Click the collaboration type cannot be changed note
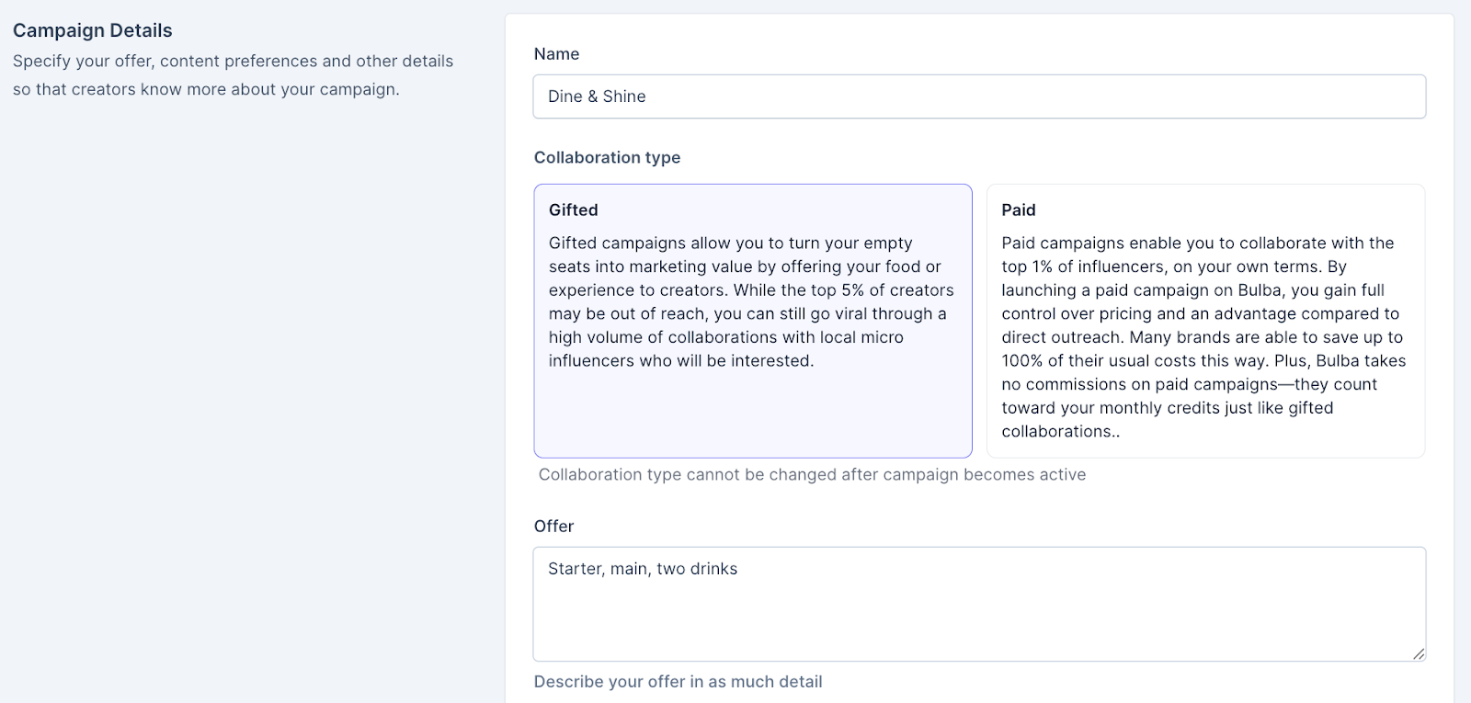The image size is (1471, 703). coord(812,474)
